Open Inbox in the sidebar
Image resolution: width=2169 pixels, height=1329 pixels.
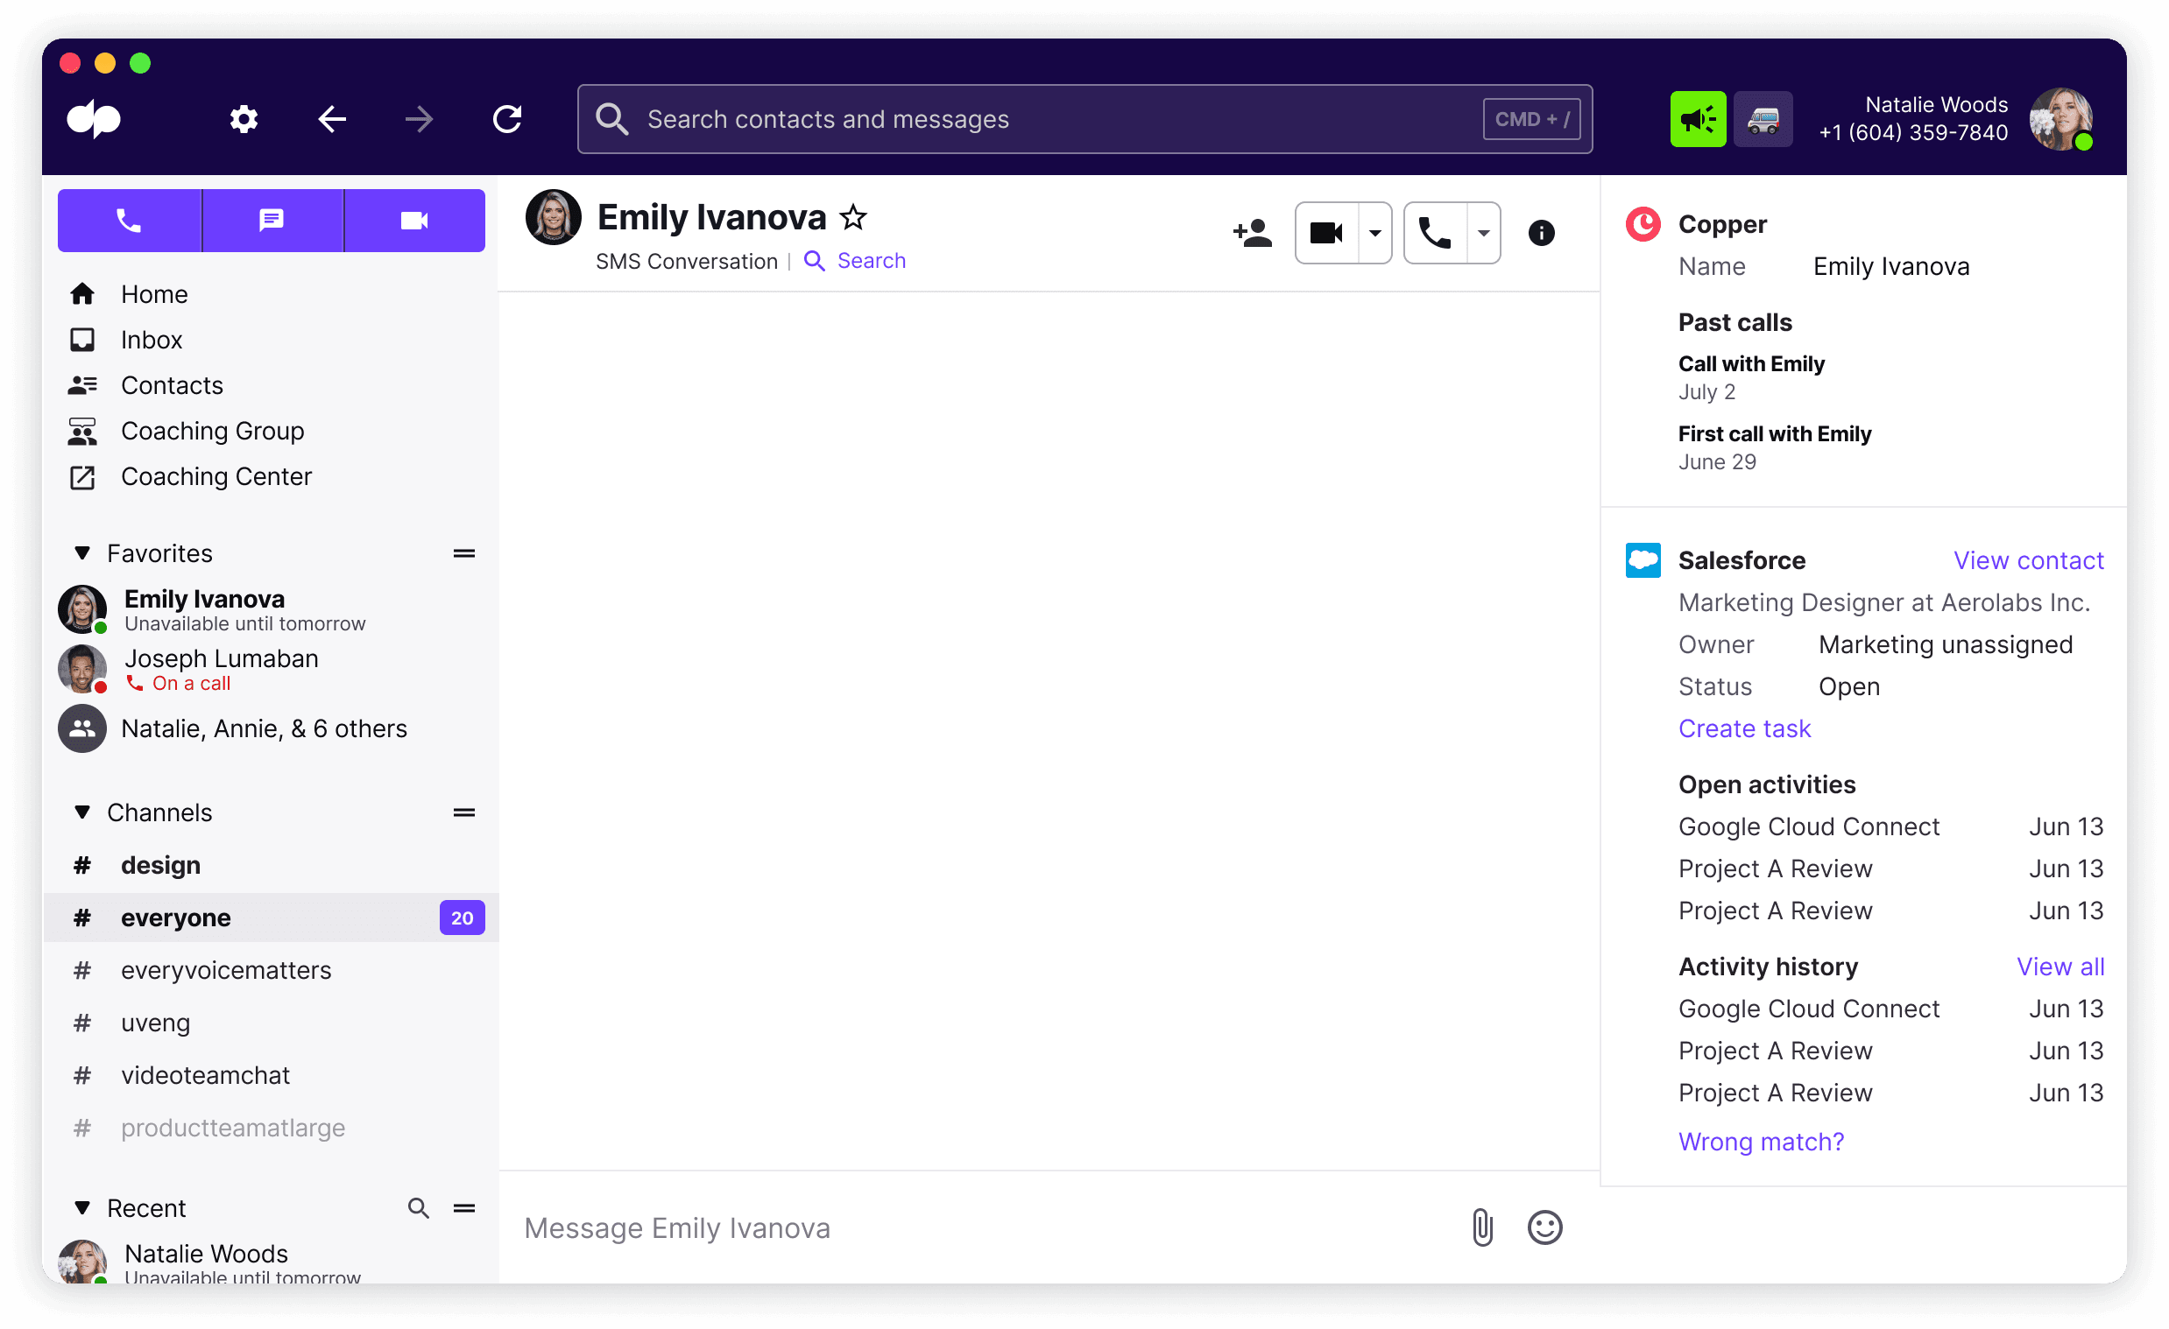tap(152, 340)
